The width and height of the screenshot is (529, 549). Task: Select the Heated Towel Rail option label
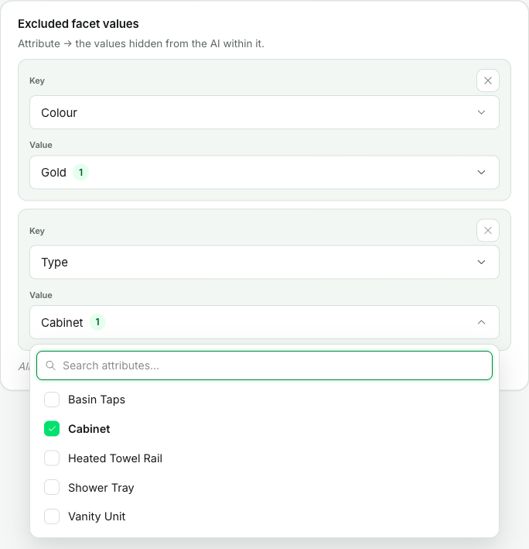tap(115, 458)
